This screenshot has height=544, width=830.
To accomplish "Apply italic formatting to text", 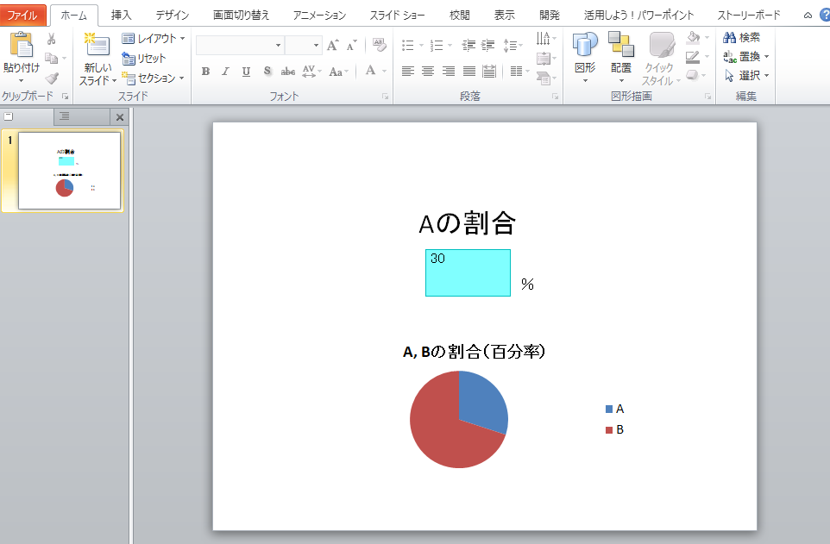I will click(x=225, y=72).
